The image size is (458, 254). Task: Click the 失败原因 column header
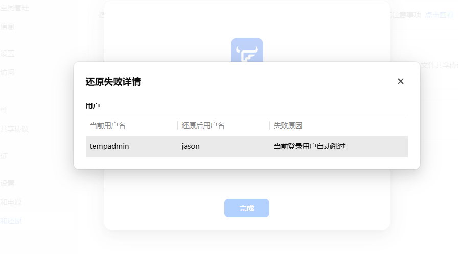[x=288, y=125]
